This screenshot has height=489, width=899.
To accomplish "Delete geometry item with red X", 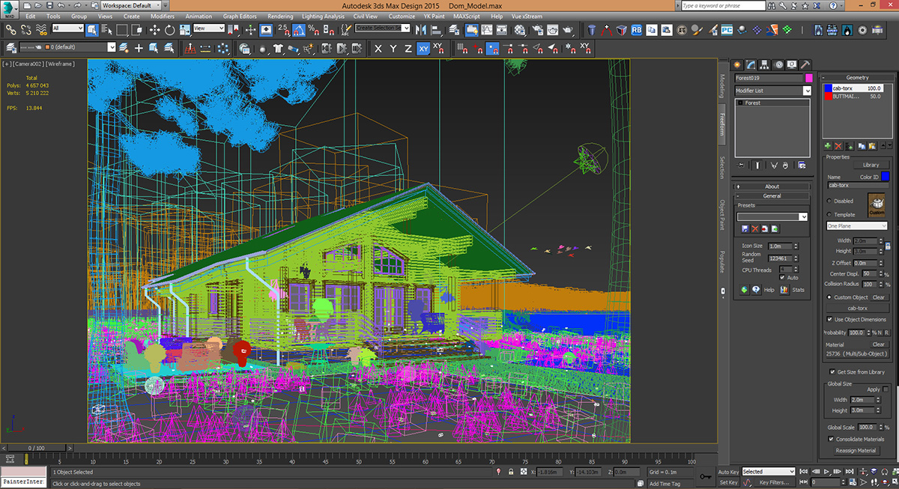I will click(x=838, y=145).
